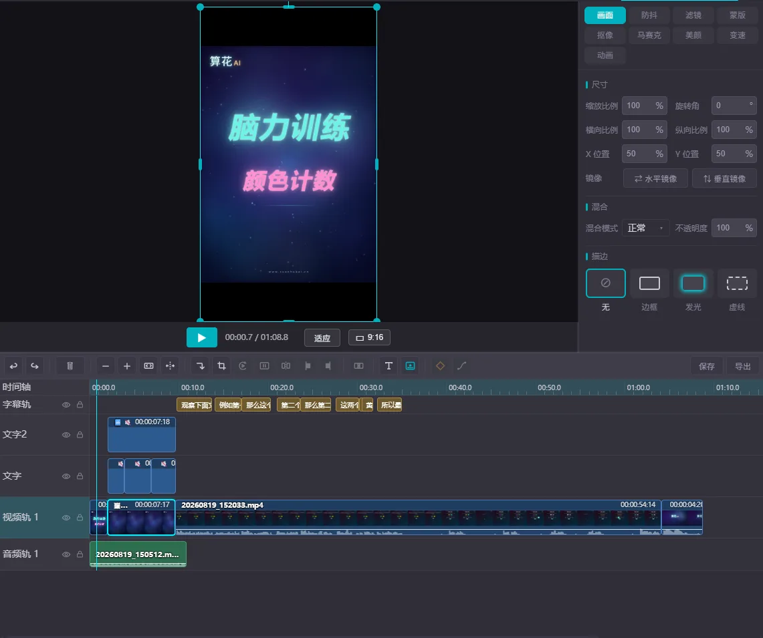Screen dimensions: 763x638
Task: Select the text T tool
Action: [389, 365]
